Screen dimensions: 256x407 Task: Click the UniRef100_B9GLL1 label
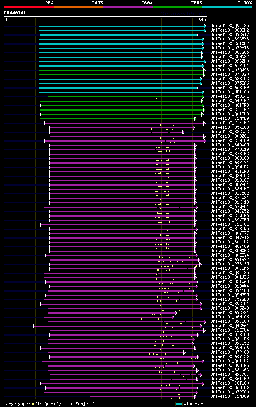click(x=230, y=304)
